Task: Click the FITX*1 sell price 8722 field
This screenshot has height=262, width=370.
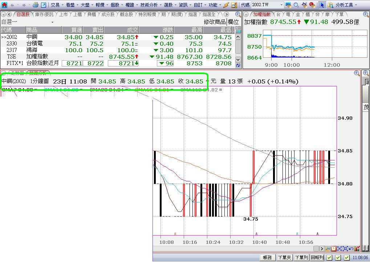Action: click(93, 63)
